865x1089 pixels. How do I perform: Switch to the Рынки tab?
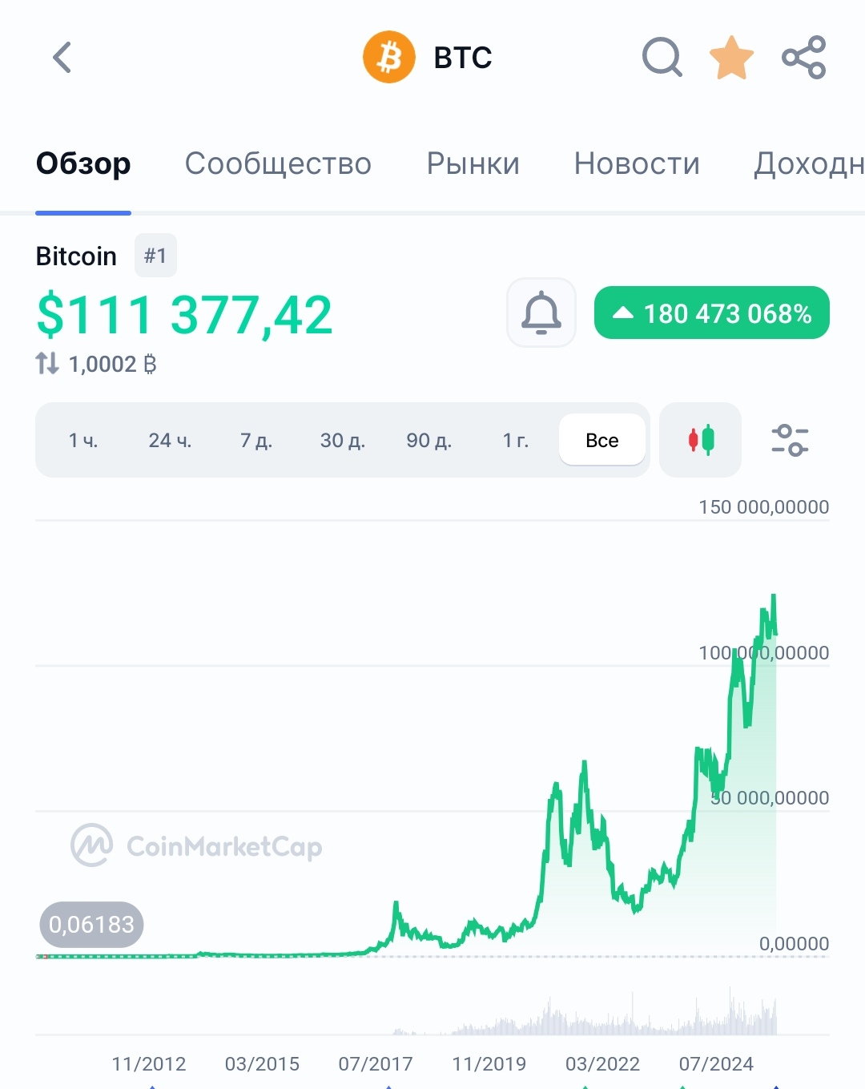(473, 163)
